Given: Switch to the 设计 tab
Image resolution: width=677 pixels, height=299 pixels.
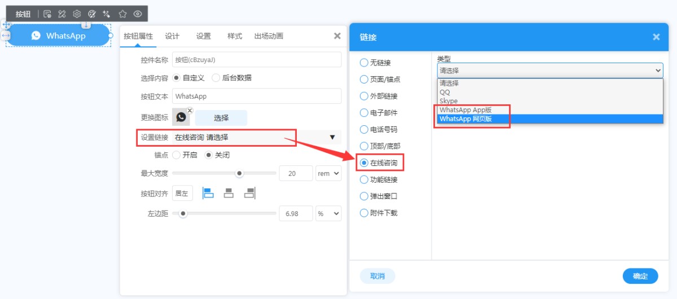Looking at the screenshot, I should 172,36.
